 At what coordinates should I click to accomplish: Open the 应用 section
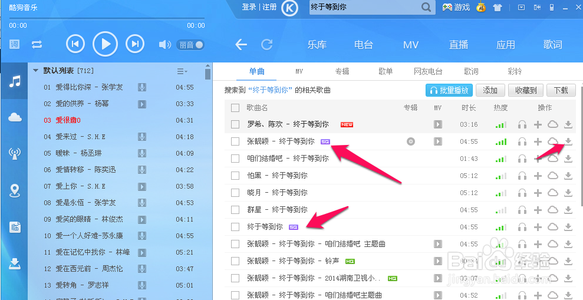point(506,45)
